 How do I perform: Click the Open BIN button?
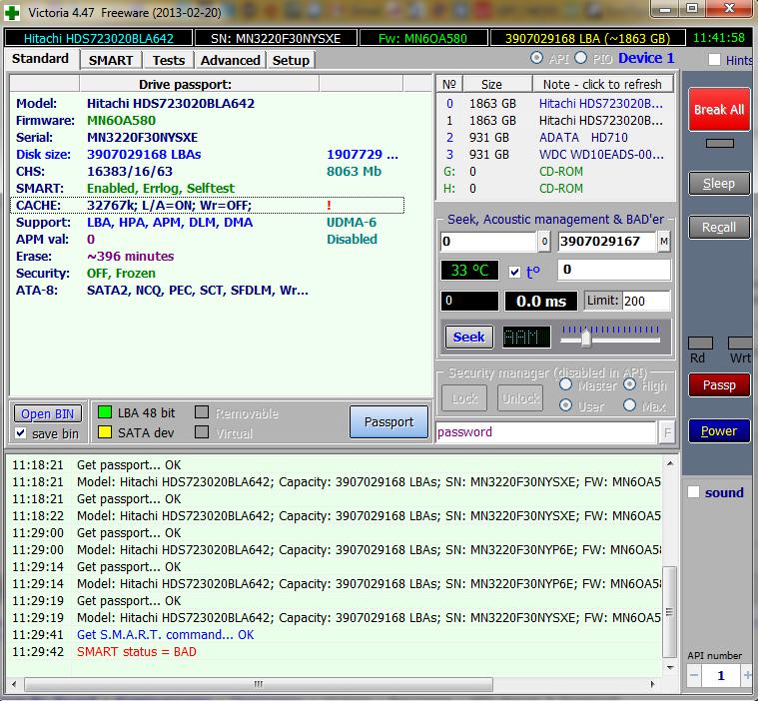click(47, 413)
